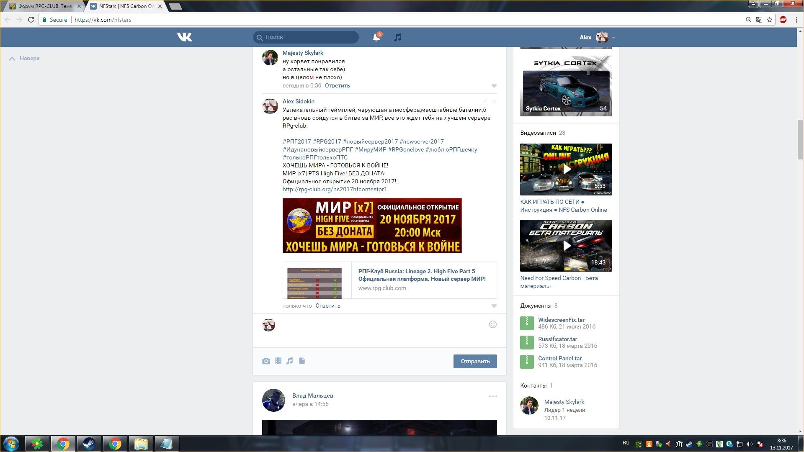Screen dimensions: 804x452
Task: Like Majesty Skylark's comment
Action: coord(494,86)
